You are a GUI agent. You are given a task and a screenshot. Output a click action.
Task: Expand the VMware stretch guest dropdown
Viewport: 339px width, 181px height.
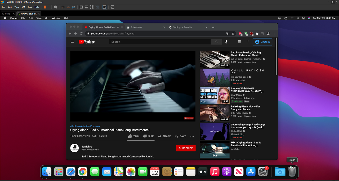pyautogui.click(x=116, y=7)
